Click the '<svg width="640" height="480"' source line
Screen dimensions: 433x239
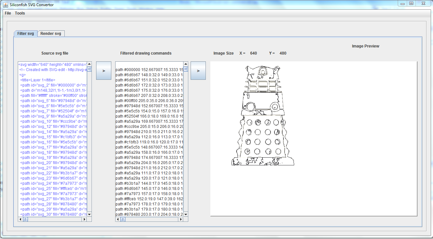tap(52, 64)
